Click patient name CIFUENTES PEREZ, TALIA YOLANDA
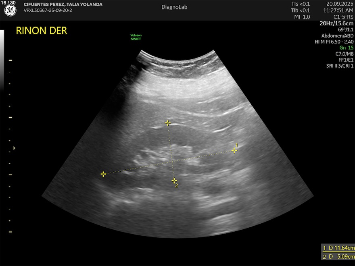Image resolution: width=355 pixels, height=266 pixels. click(63, 4)
